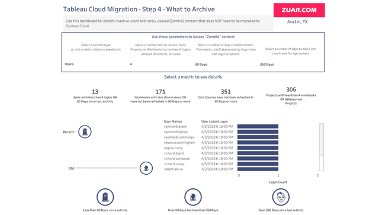Click the User Latest Login column header
The height and width of the screenshot is (215, 379).
click(x=214, y=121)
